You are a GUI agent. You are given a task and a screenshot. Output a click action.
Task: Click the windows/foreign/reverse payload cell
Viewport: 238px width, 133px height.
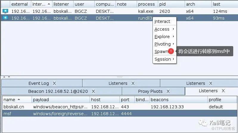60,114
